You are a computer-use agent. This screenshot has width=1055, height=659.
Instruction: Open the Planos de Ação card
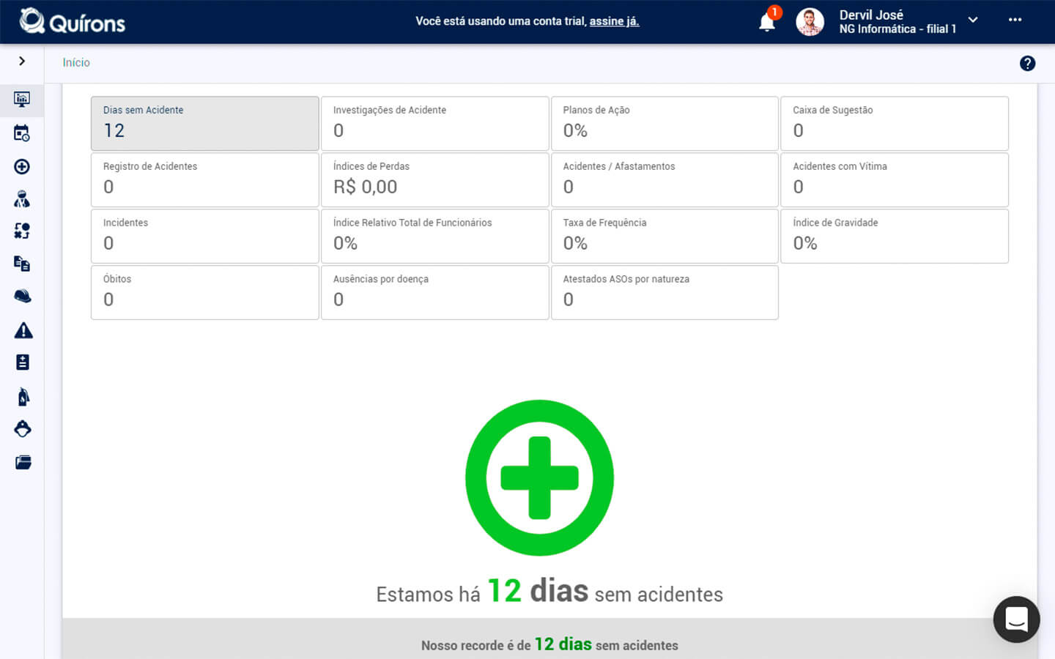coord(665,123)
